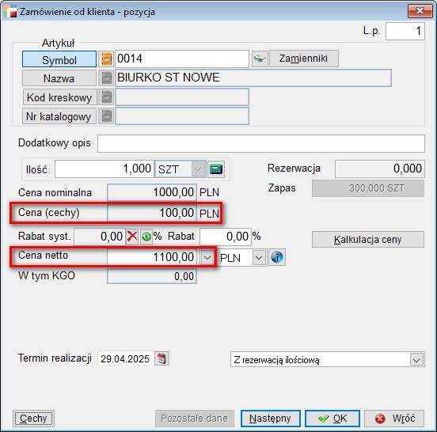437x432 pixels.
Task: Open Kalkulacja ceny
Action: [368, 239]
